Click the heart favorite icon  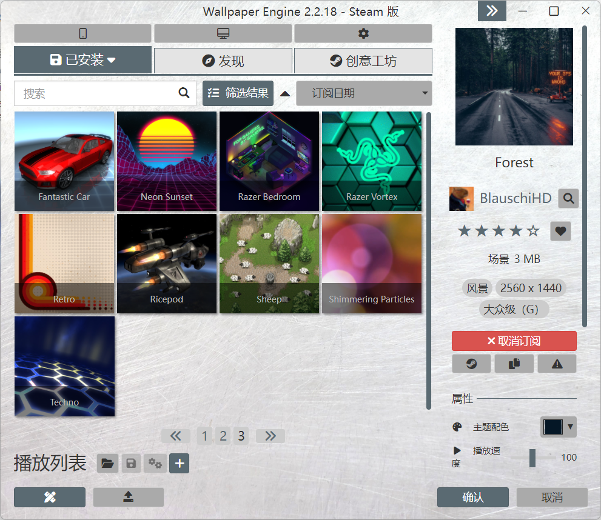tap(560, 231)
